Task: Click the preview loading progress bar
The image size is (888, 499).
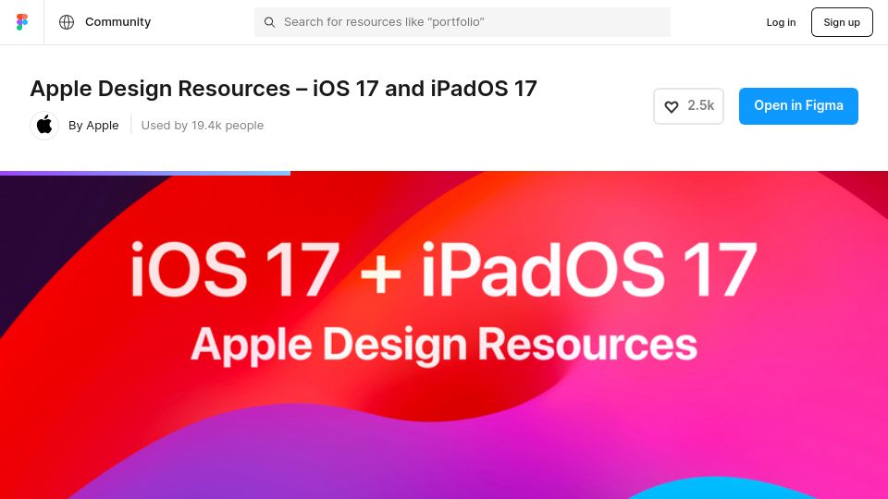Action: click(145, 173)
